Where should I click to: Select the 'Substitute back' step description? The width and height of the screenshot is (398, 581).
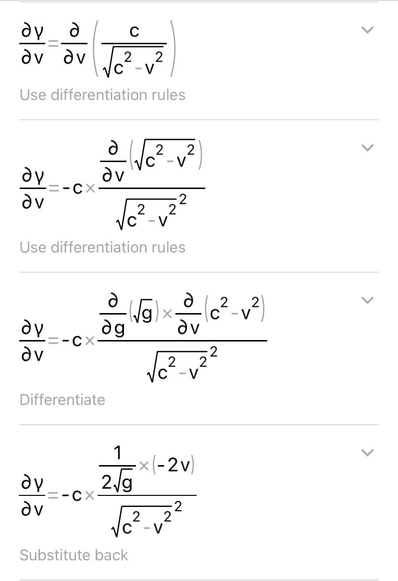point(74,555)
